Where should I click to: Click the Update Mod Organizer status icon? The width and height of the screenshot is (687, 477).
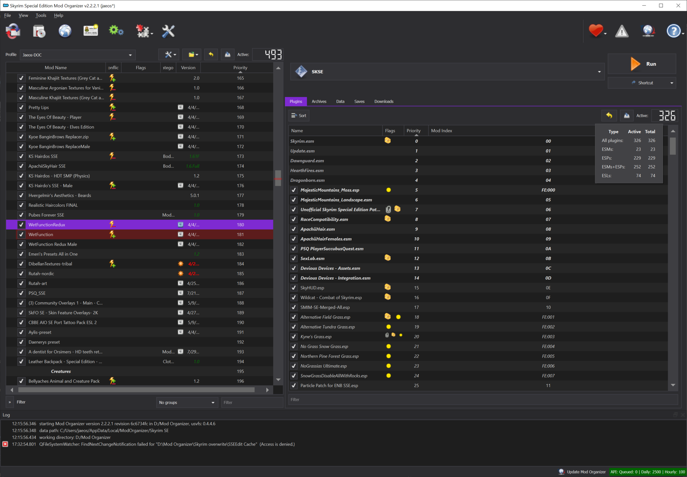coord(561,472)
